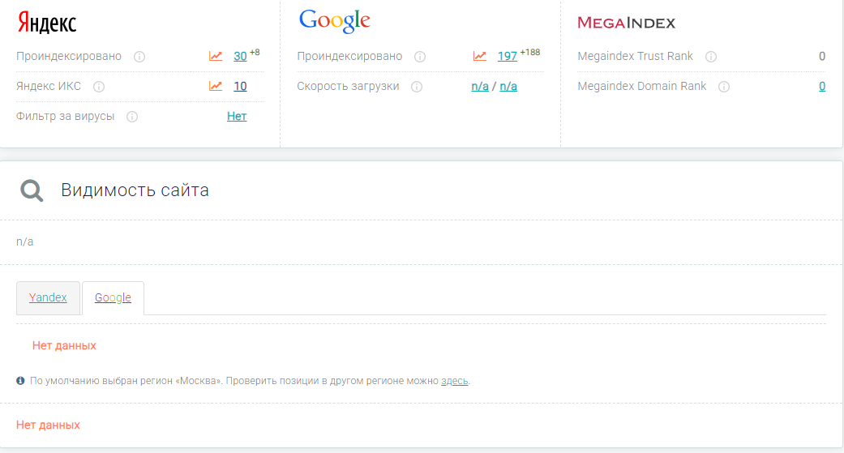This screenshot has width=844, height=453.
Task: Click info icon beside Megaindex Domain Rank
Action: coord(724,87)
